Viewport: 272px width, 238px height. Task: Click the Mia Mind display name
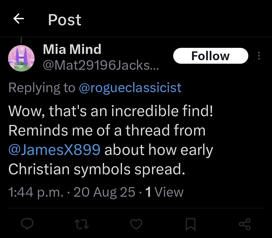(72, 49)
